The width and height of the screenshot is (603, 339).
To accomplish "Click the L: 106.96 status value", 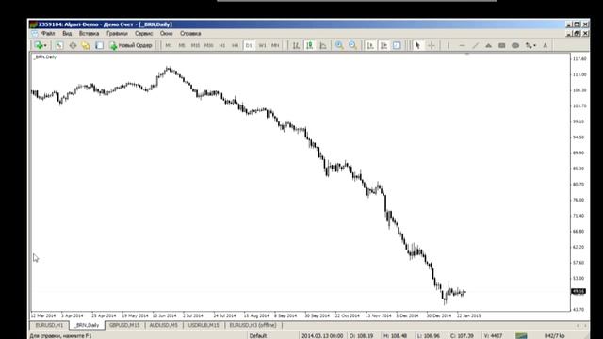I will tap(428, 336).
